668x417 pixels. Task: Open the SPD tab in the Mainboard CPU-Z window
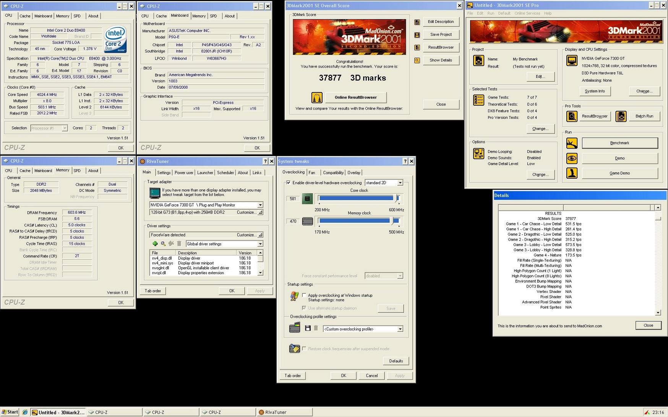[213, 16]
